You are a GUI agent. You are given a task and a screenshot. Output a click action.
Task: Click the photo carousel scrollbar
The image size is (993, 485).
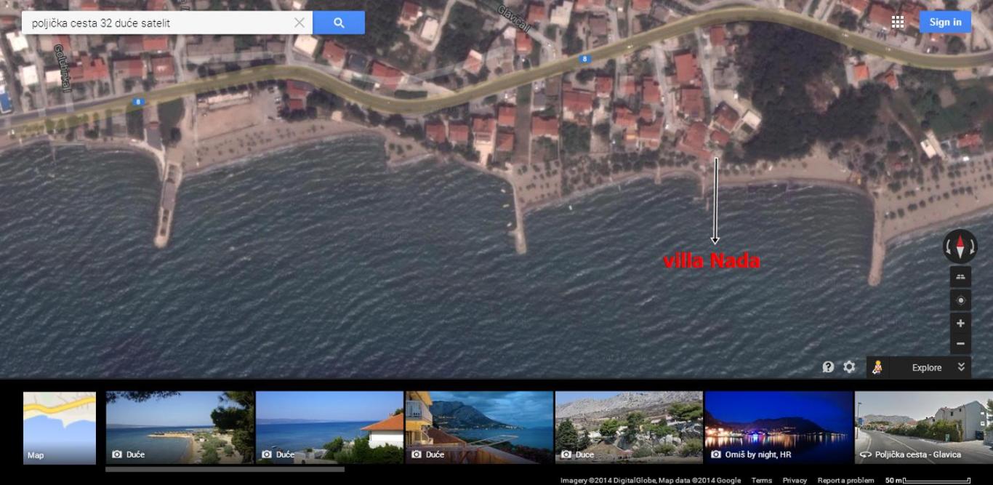(214, 470)
